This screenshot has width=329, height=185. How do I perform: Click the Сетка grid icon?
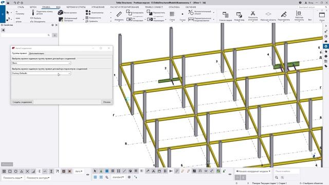coord(172,14)
